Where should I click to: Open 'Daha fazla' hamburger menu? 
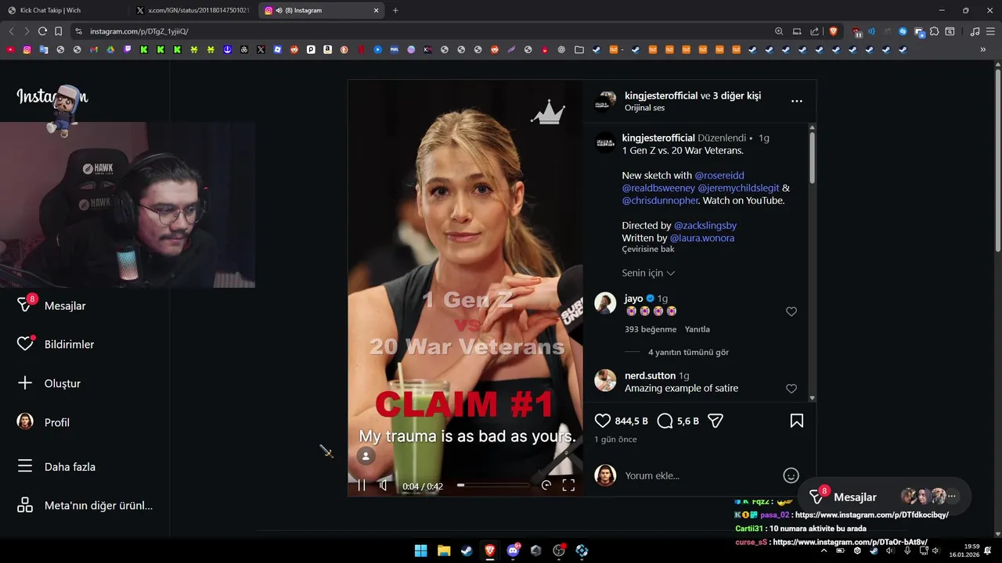click(56, 467)
